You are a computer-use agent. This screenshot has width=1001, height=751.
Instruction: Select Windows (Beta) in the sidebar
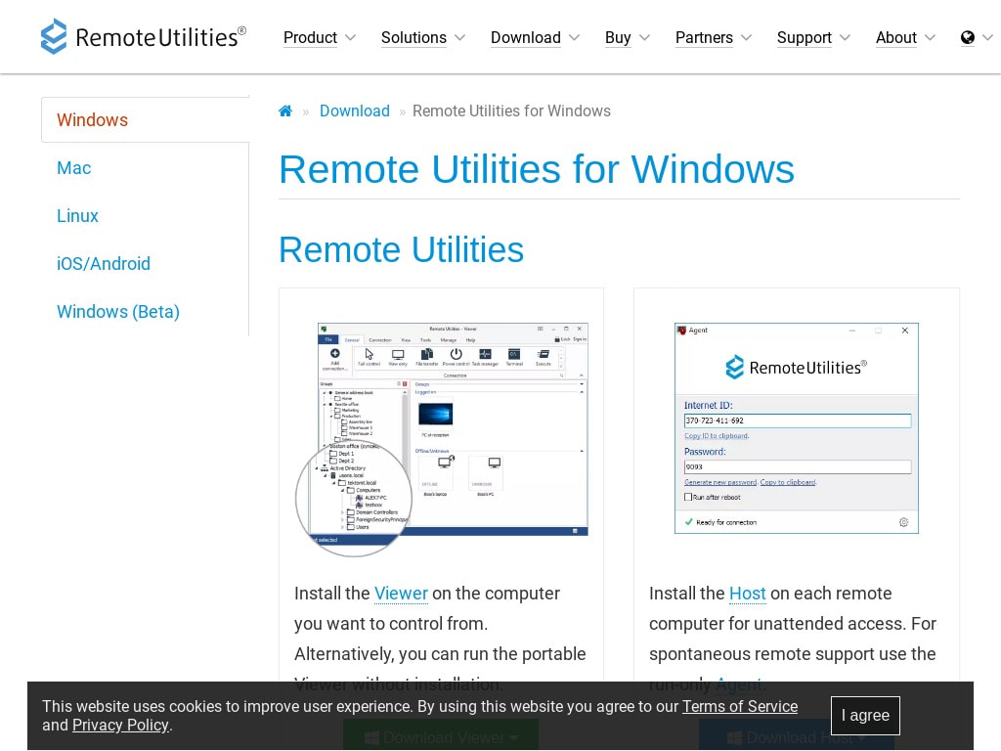[118, 311]
